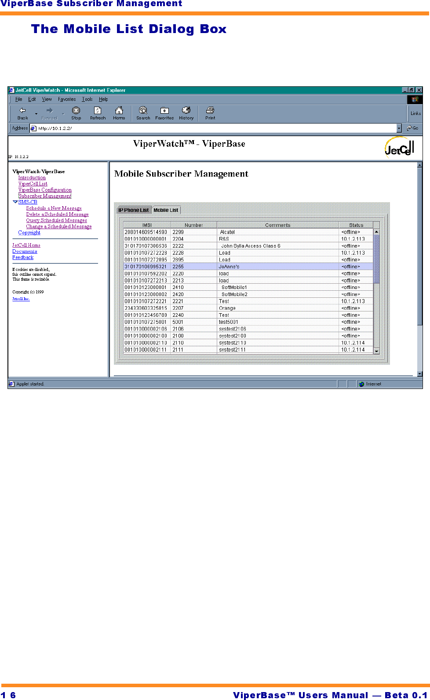Open Change a Scheduled Message link
The height and width of the screenshot is (700, 430).
click(x=59, y=226)
